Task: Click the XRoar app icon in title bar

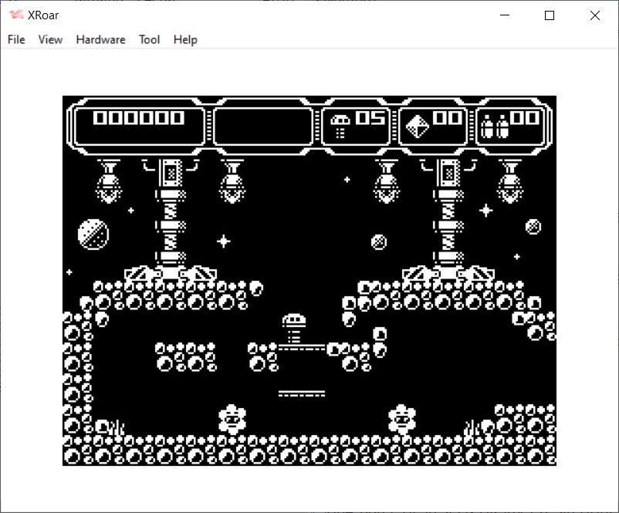Action: (15, 15)
